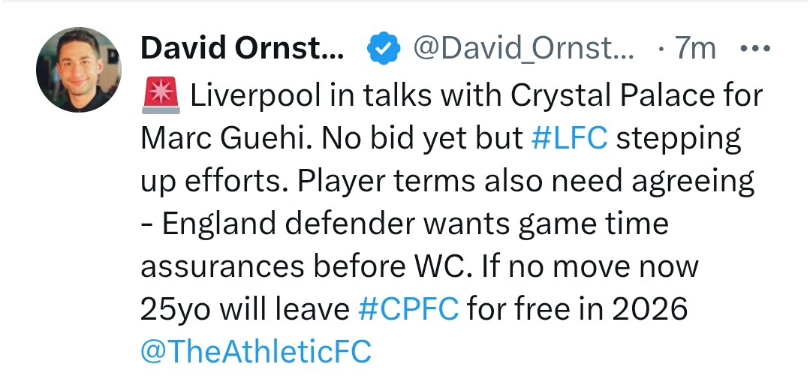The image size is (810, 382).
Task: Click the 'for free in 2026' text
Action: (x=577, y=309)
